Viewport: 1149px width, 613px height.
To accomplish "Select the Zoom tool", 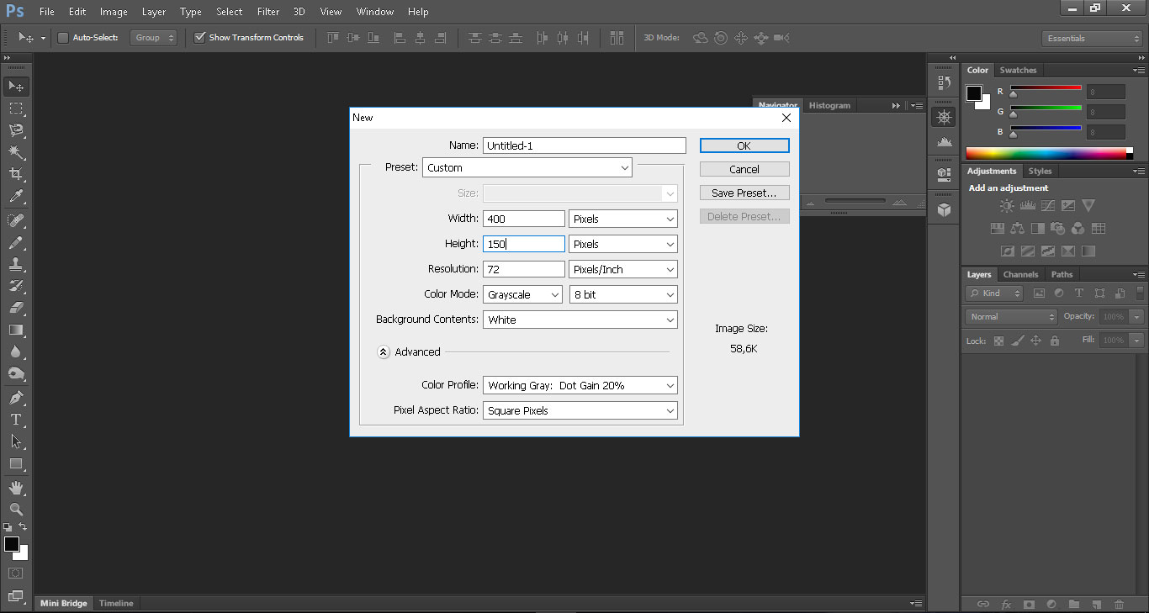I will click(16, 510).
